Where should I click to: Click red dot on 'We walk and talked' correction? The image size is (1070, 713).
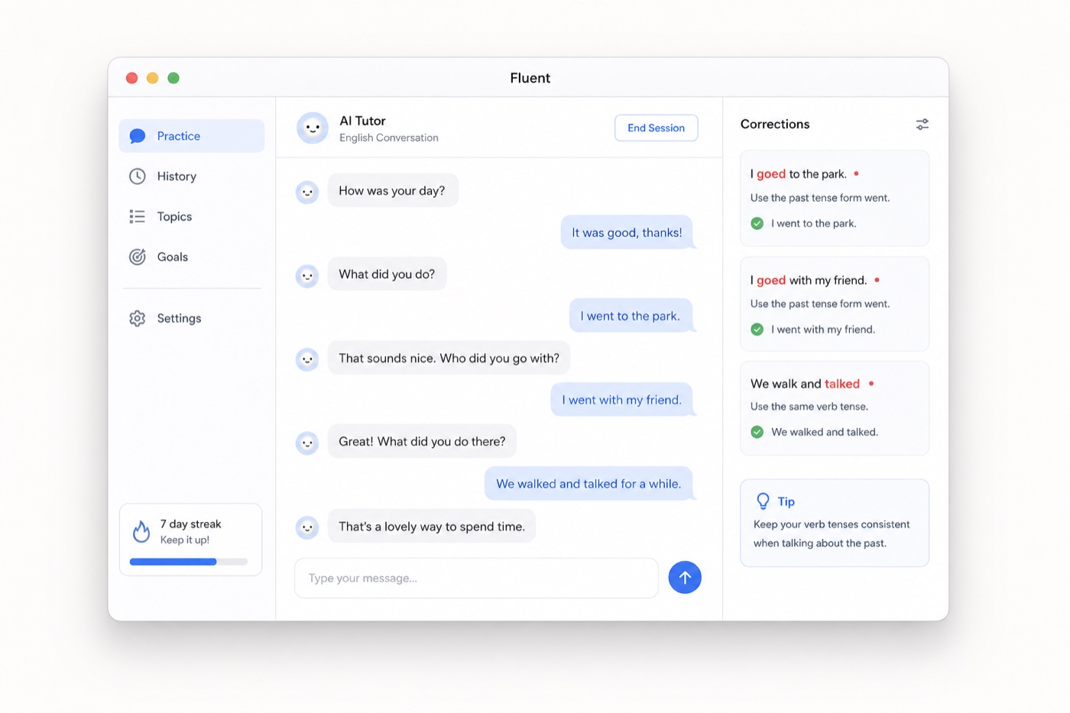(871, 384)
